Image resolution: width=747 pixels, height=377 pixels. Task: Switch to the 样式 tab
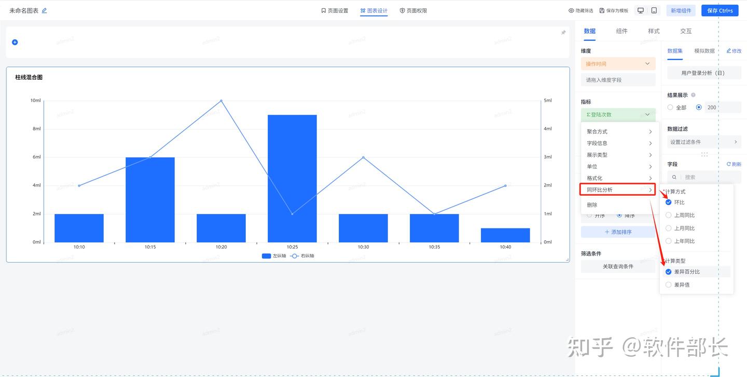(x=654, y=31)
